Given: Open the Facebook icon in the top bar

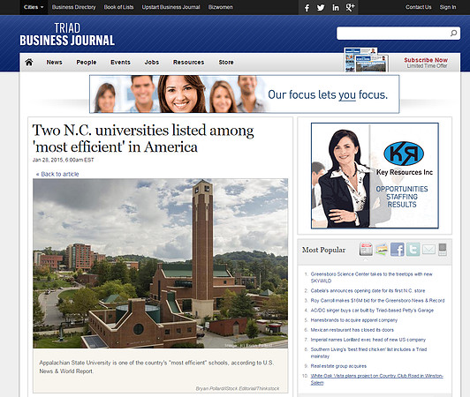Looking at the screenshot, I should point(307,7).
